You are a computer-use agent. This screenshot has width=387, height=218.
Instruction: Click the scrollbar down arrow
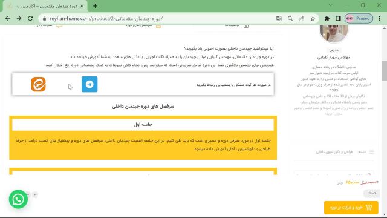[385, 215]
